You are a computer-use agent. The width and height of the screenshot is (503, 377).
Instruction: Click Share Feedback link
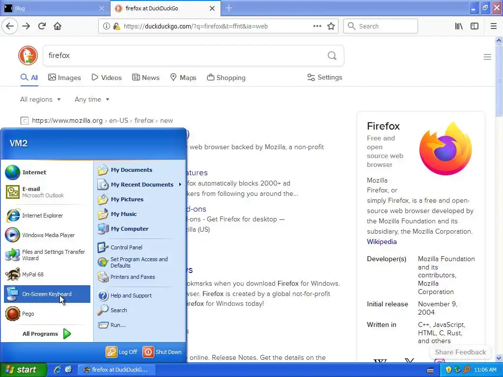tap(460, 352)
